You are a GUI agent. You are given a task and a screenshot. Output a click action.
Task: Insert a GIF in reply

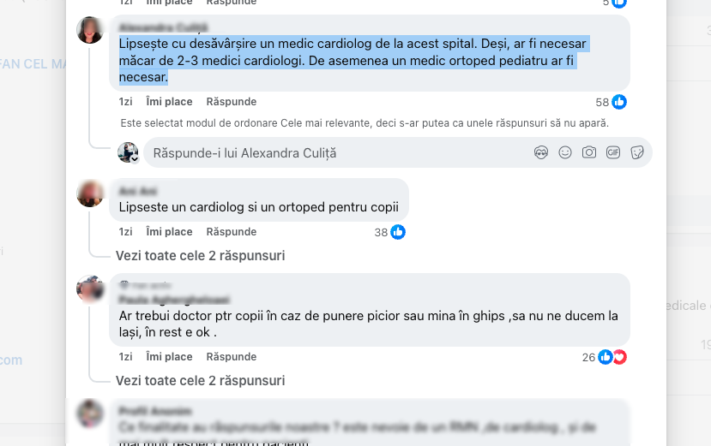coord(613,152)
